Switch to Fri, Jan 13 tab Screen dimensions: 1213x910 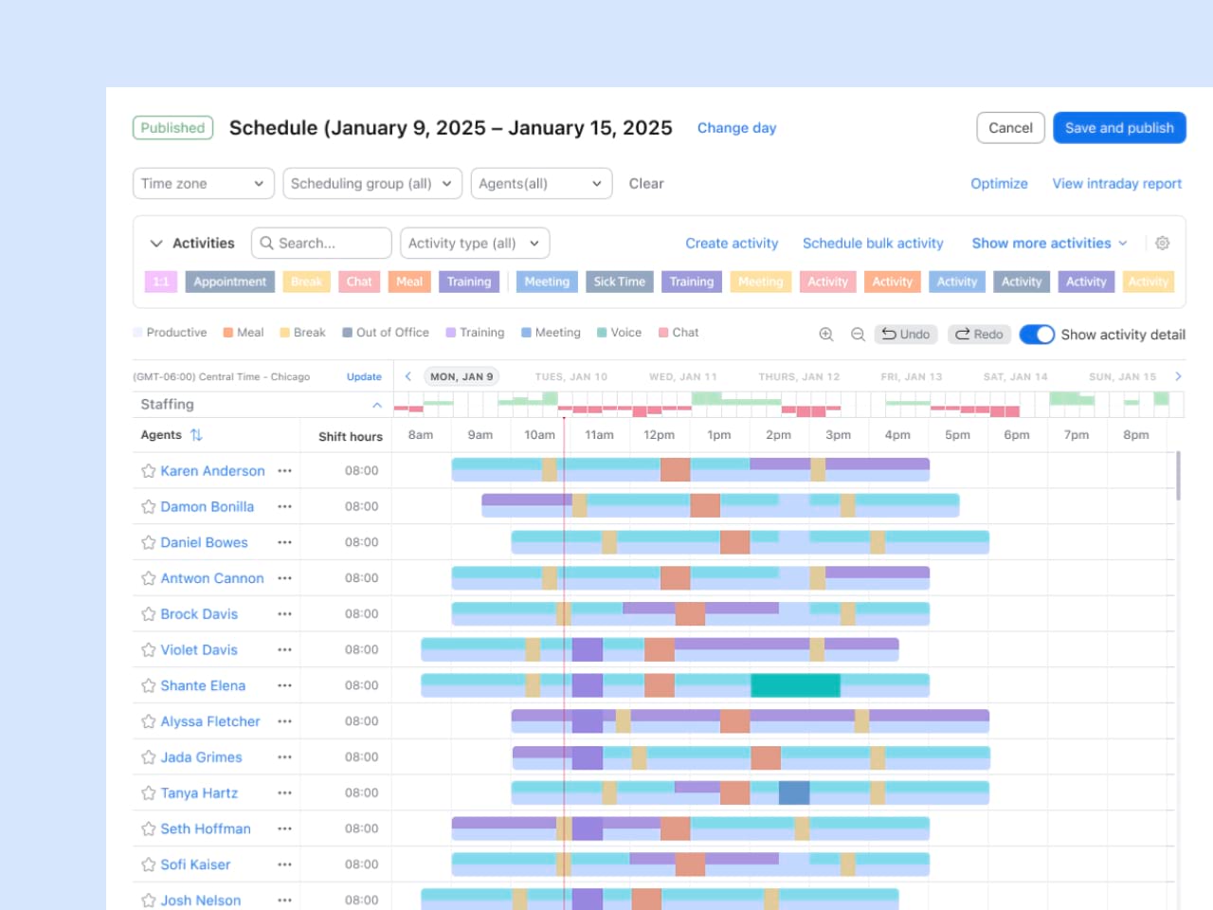pos(911,376)
